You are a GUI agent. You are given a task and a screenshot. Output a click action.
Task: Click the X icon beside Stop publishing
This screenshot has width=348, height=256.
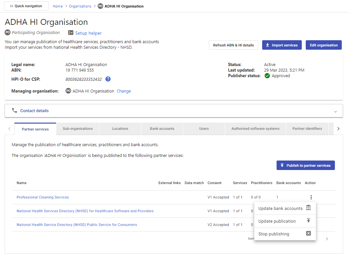[308, 233]
